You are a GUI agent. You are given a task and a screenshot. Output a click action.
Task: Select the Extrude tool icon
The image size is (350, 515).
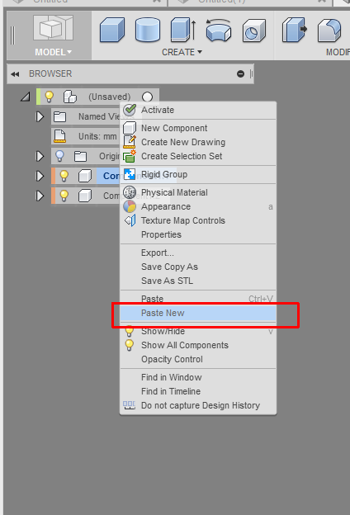point(183,30)
